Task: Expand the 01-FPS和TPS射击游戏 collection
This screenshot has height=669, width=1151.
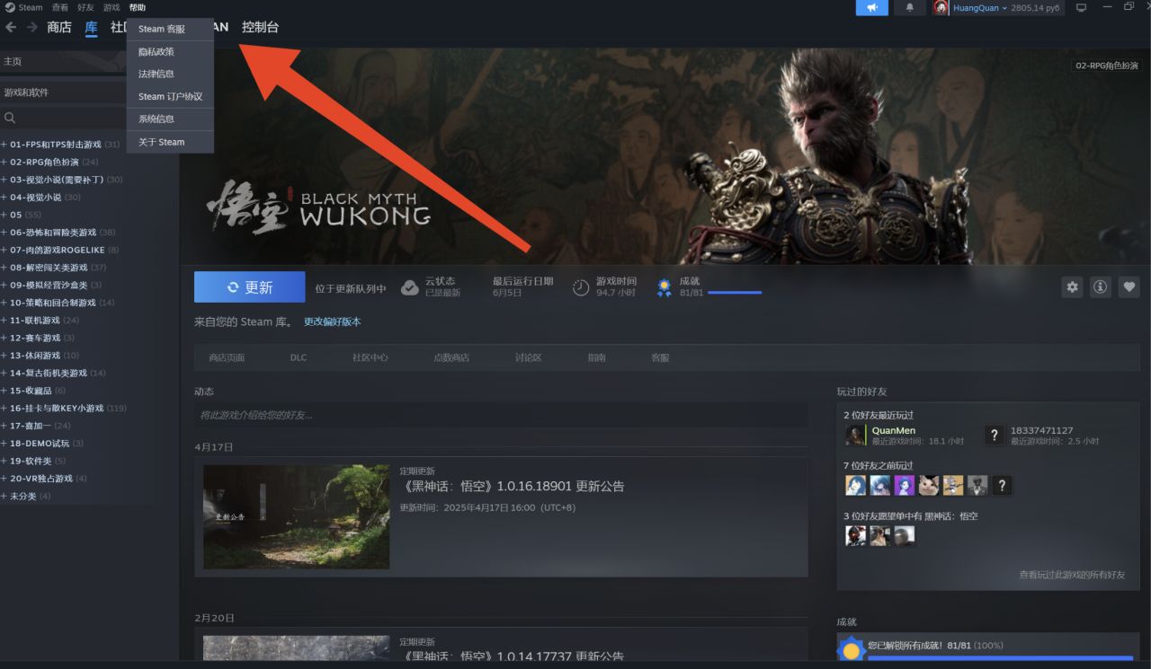Action: tap(4, 145)
